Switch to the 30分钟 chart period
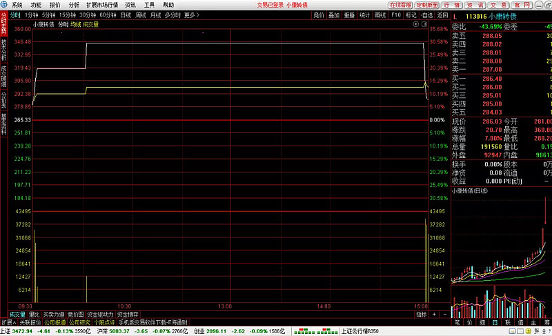552x336 pixels. coord(88,15)
